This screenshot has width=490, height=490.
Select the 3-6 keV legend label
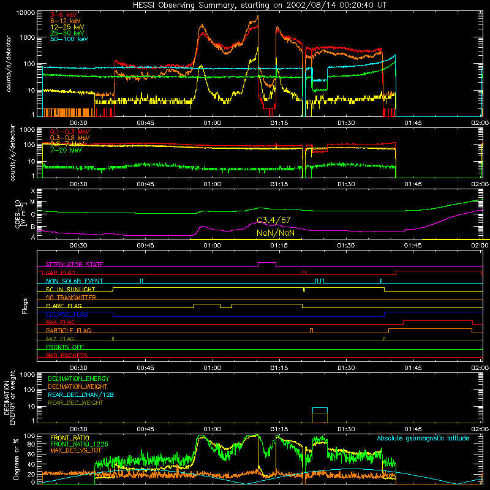64,15
